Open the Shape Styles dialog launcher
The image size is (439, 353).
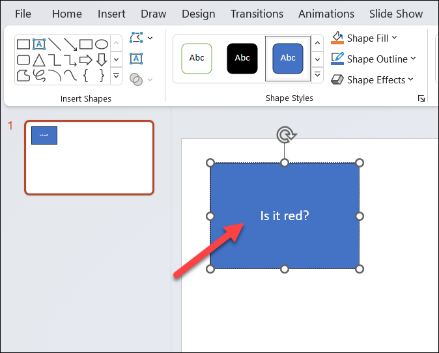pos(421,98)
